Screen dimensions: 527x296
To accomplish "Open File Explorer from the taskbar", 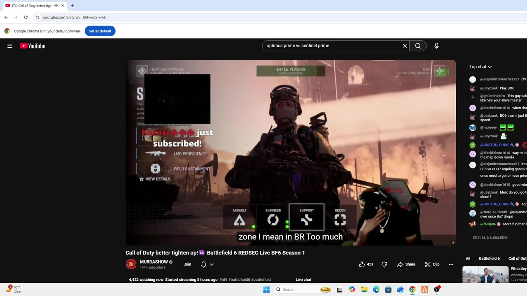I will pyautogui.click(x=364, y=289).
